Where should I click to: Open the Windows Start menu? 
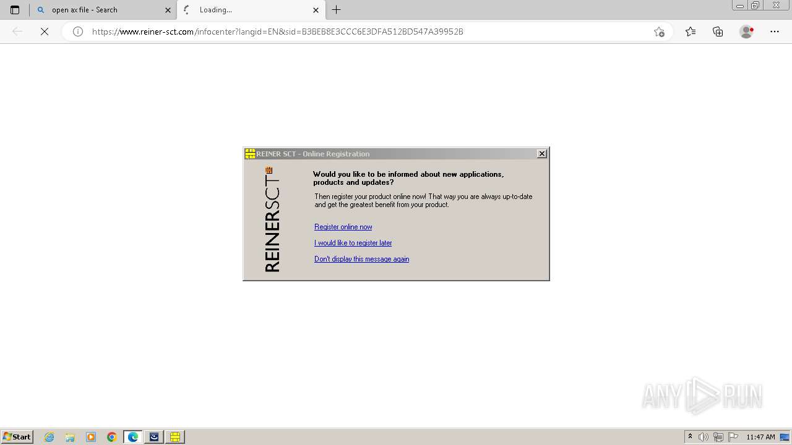[x=17, y=437]
